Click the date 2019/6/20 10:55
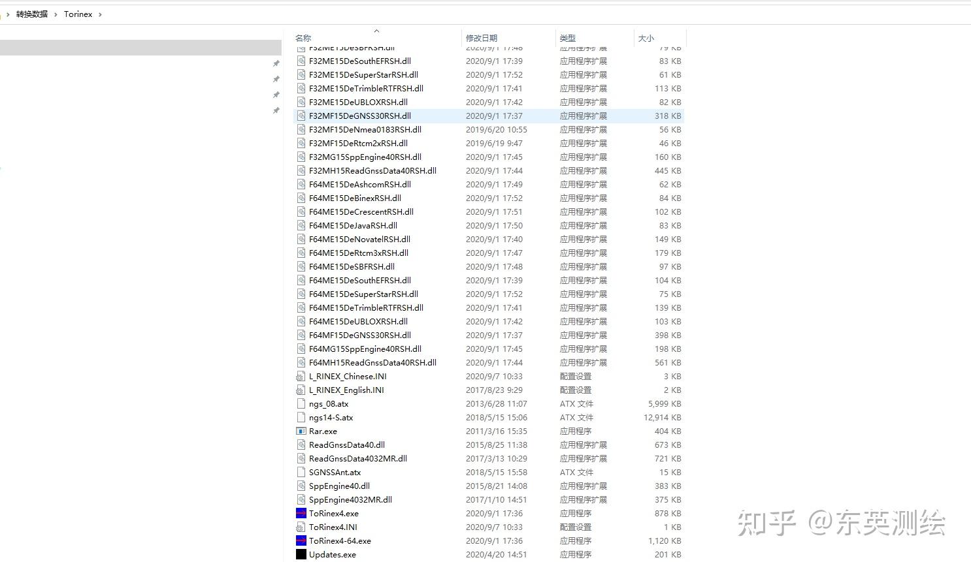 pos(496,129)
